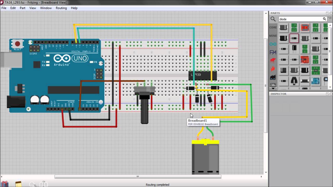Screen dimensions: 333x187
Task: Pick the black dome-shaped sensor part
Action: [x=294, y=81]
